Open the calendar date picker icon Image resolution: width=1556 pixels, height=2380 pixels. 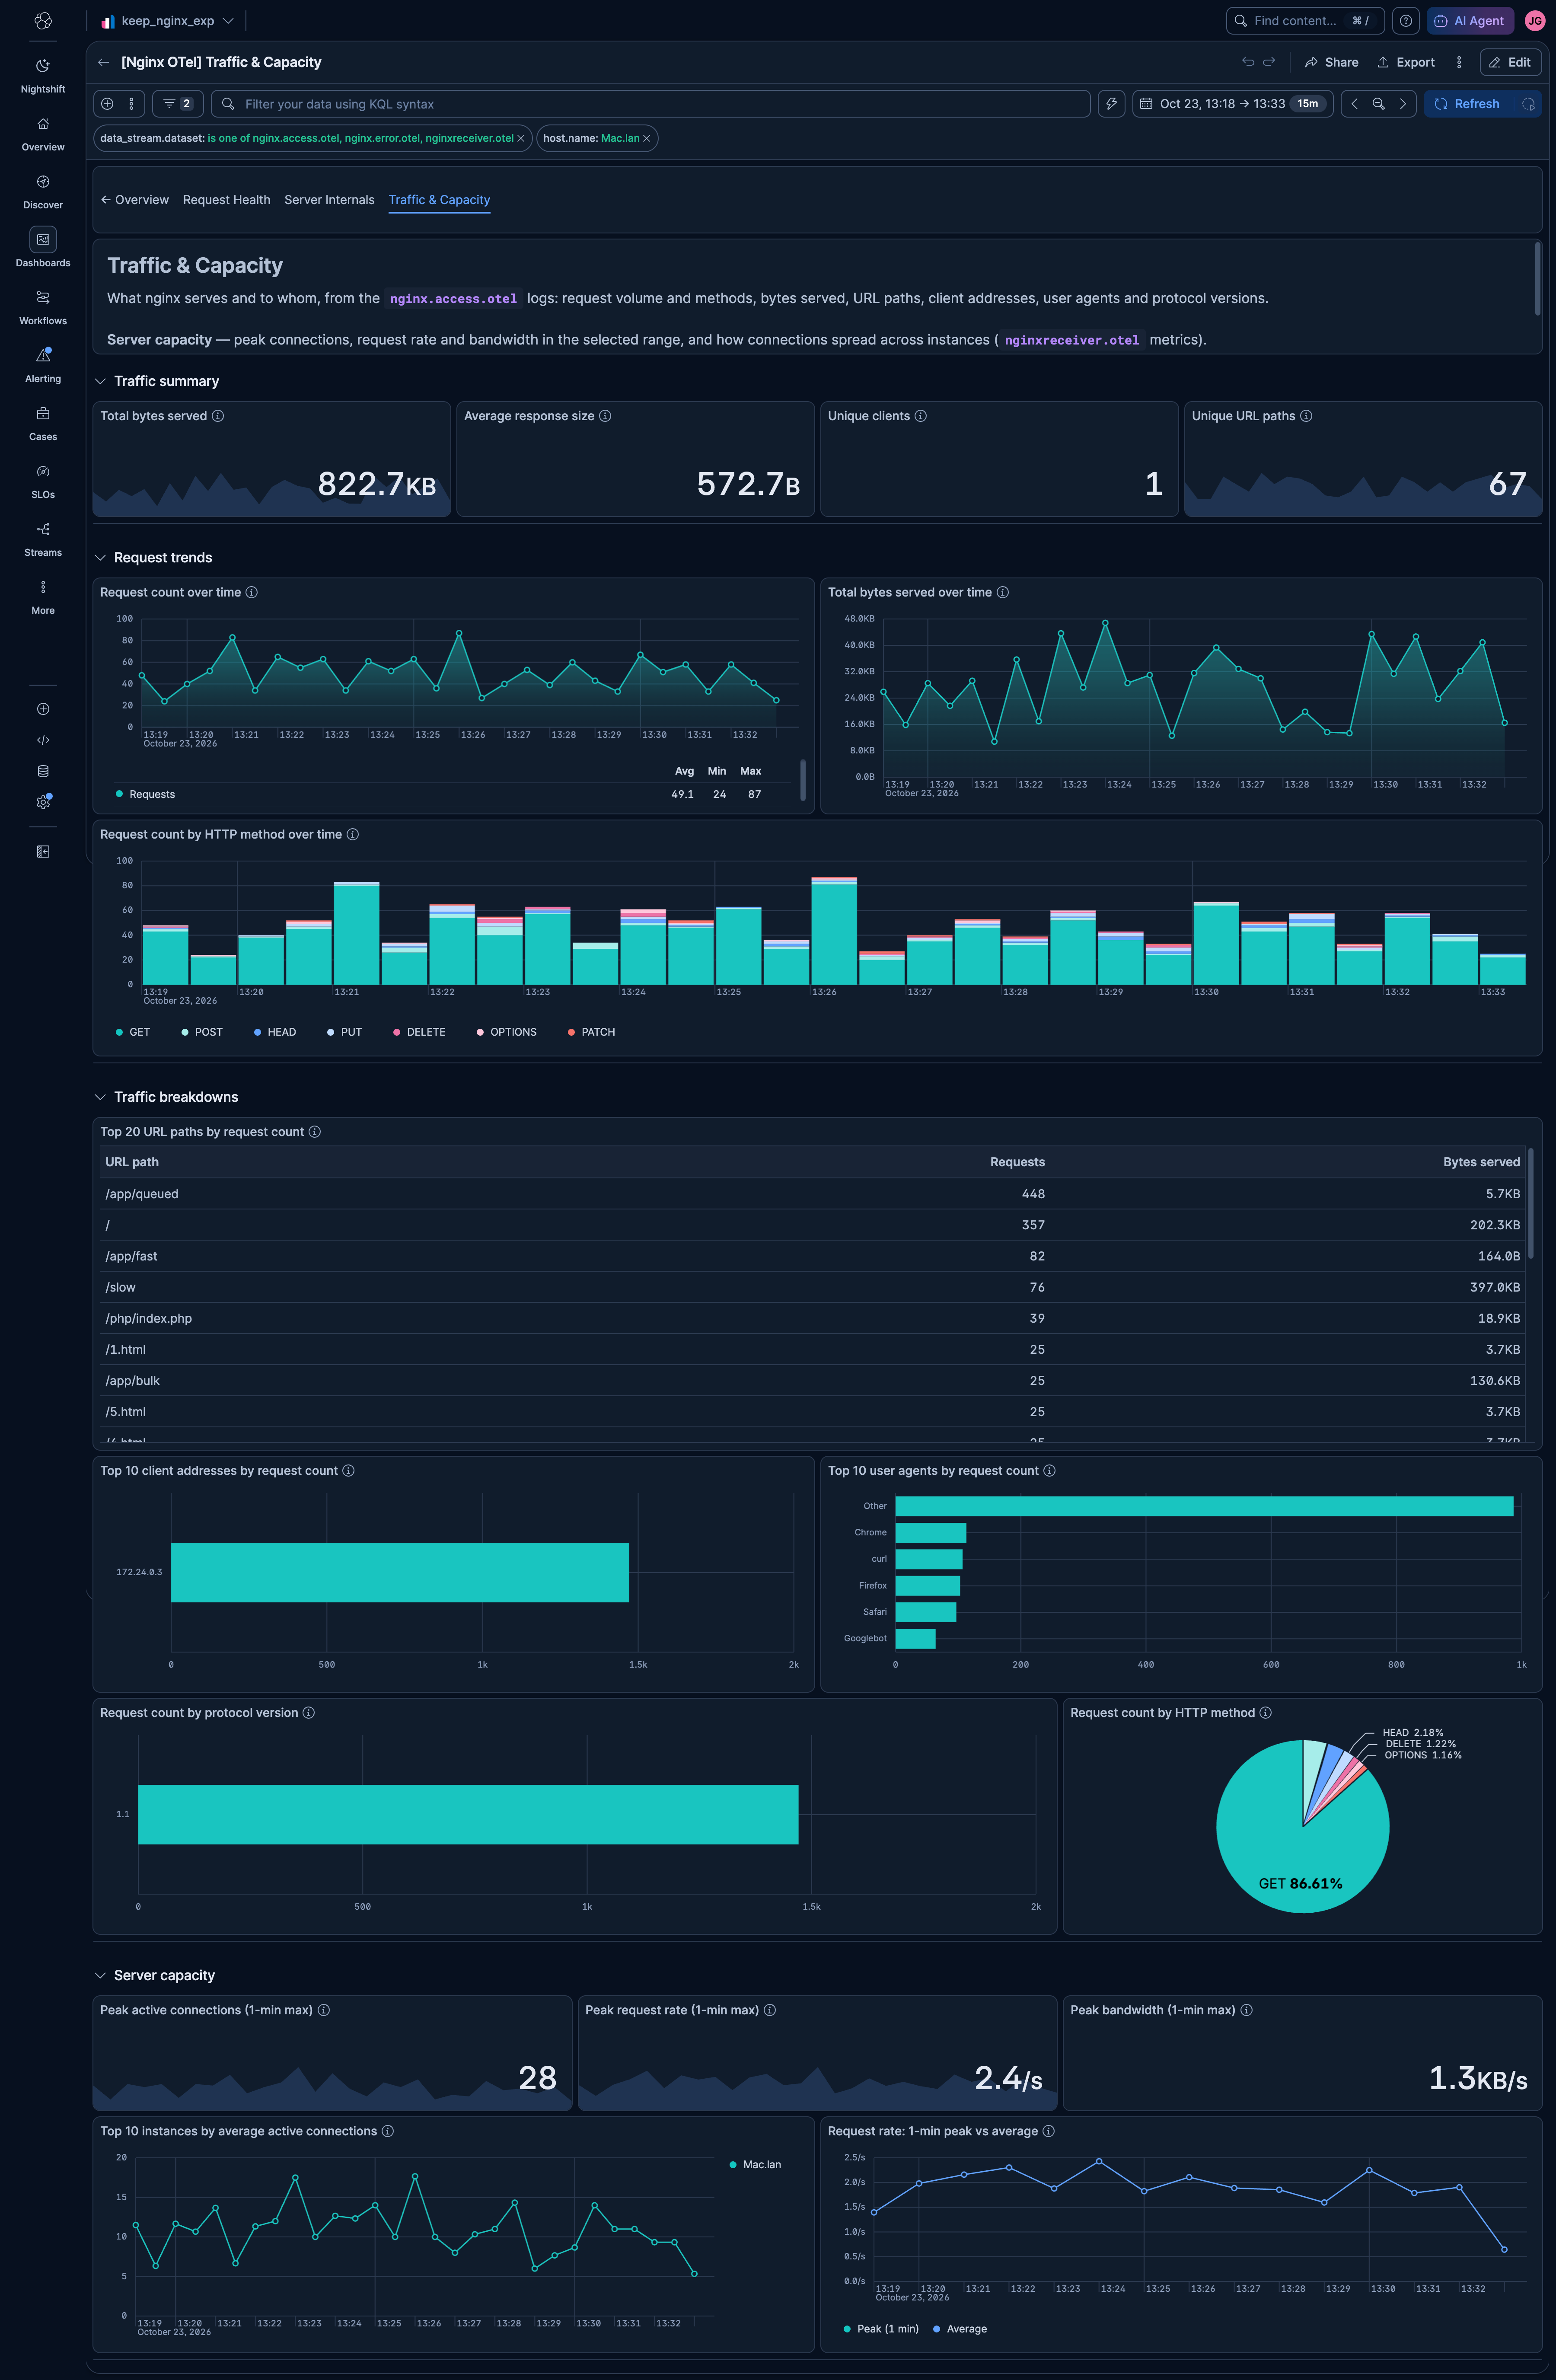point(1146,104)
